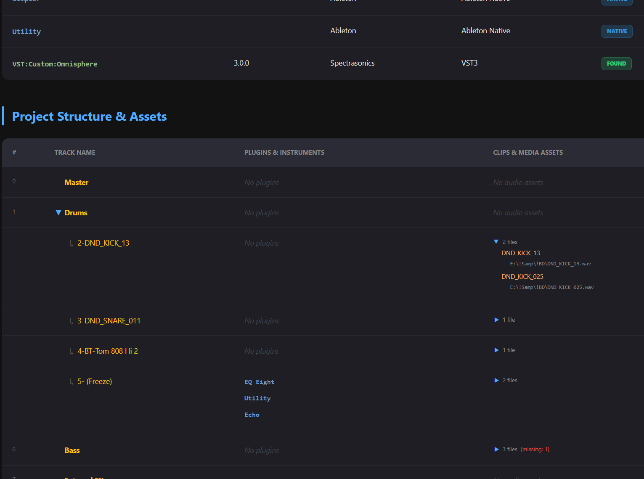Expand 2 files for 5- (Freeze) track
Viewport: 644px width, 479px height.
click(497, 381)
